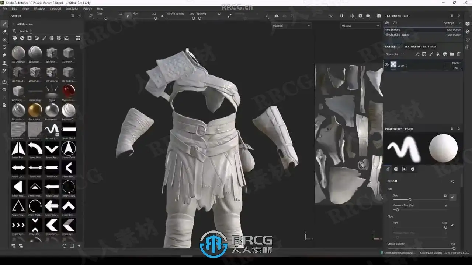Delete layer using the trash icon
Viewport: 472px width, 265px height.
(459, 54)
